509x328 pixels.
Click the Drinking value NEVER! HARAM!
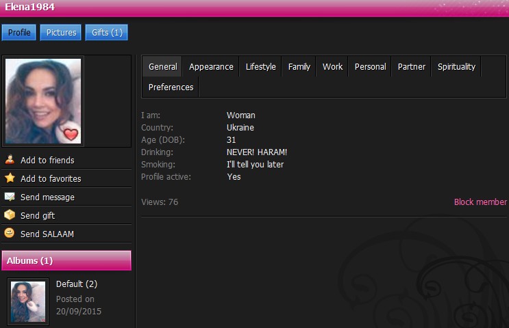(x=257, y=152)
